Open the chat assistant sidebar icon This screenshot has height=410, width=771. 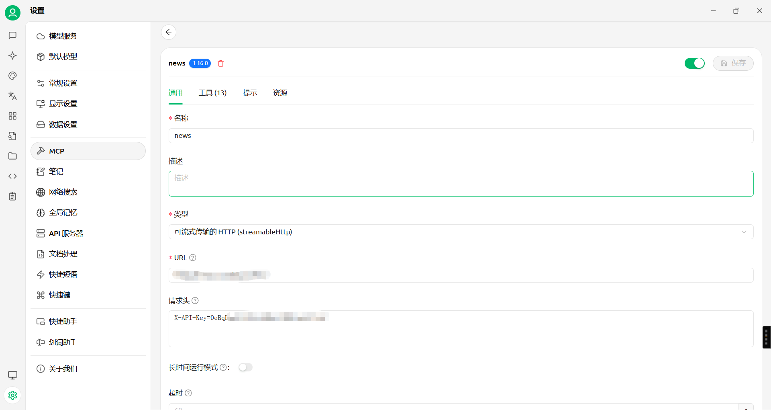[12, 35]
